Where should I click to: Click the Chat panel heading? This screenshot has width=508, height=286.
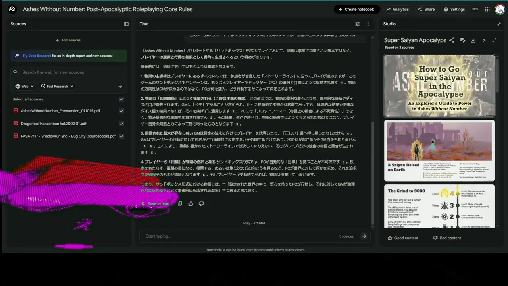click(144, 24)
